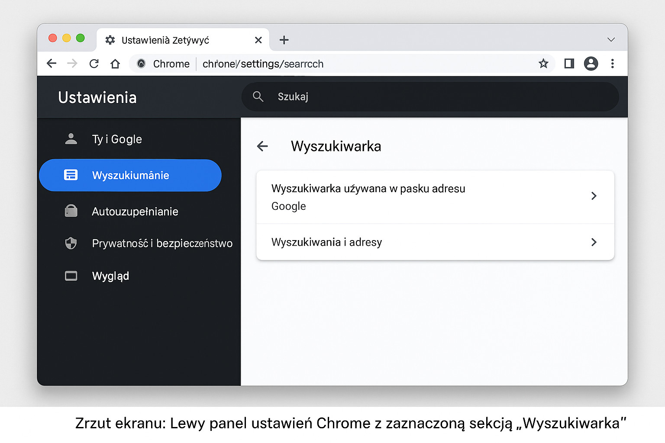Click the browser back arrow icon
Image resolution: width=665 pixels, height=443 pixels.
tap(52, 64)
